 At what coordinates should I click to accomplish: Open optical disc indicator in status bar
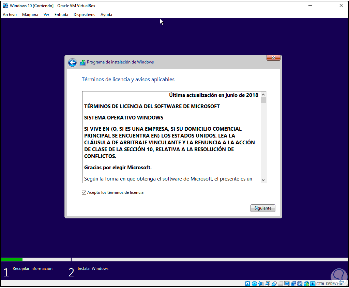(x=254, y=284)
